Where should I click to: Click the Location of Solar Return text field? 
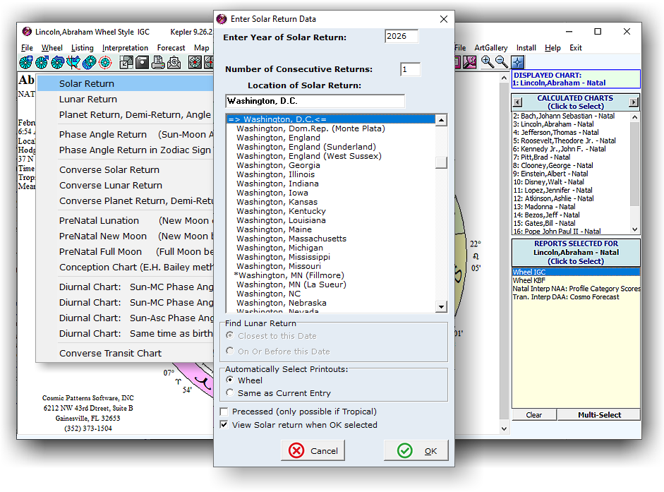(x=315, y=101)
